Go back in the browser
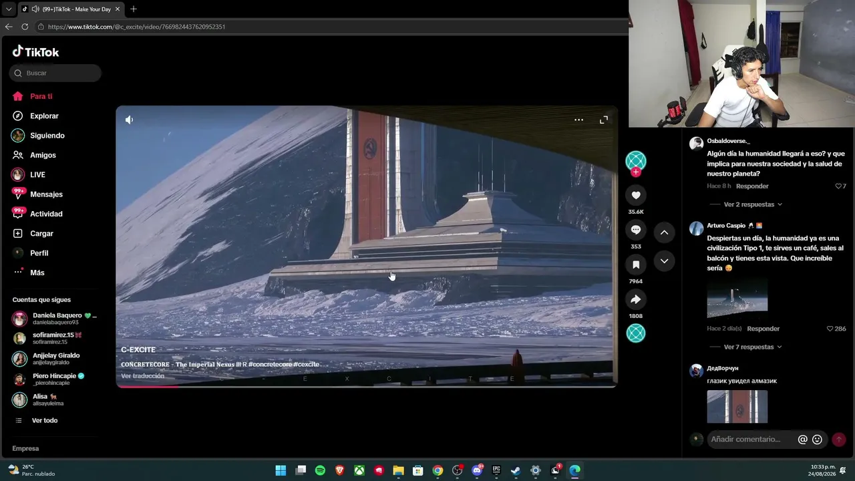 [9, 27]
